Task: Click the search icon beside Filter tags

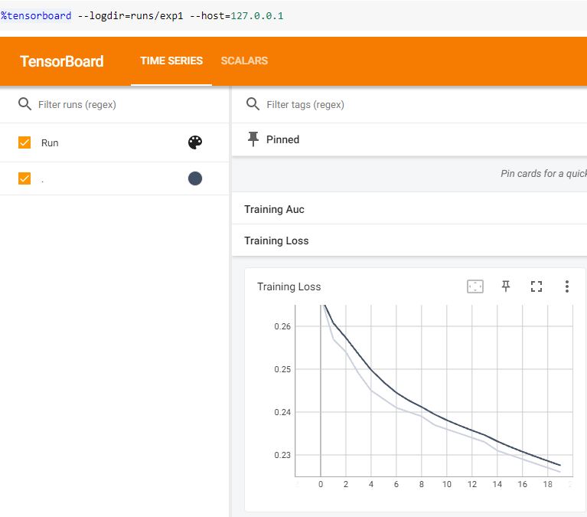Action: [x=253, y=103]
